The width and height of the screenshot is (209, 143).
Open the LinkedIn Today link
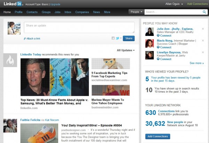[x=31, y=54]
